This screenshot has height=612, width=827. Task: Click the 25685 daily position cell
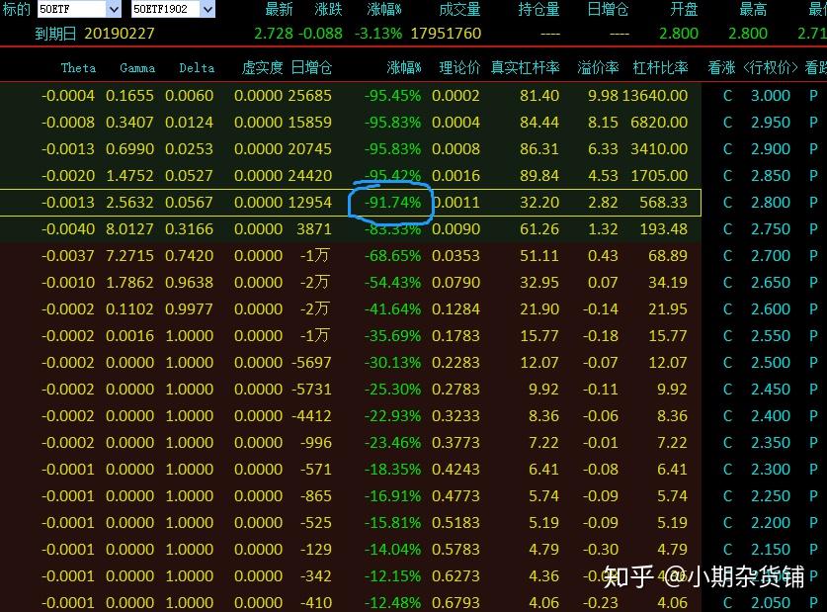pos(309,96)
